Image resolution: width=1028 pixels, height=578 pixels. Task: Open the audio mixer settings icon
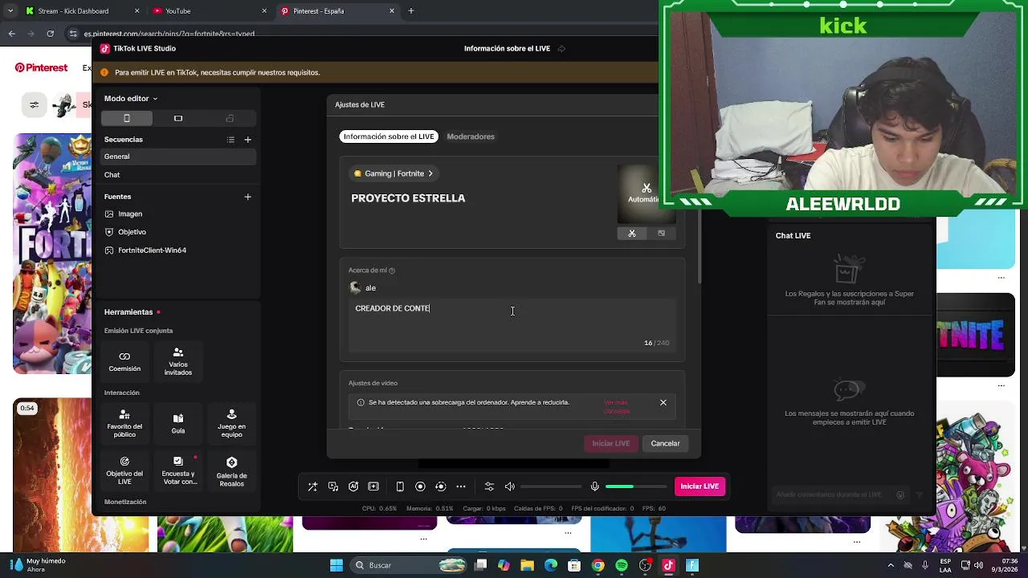tap(489, 486)
